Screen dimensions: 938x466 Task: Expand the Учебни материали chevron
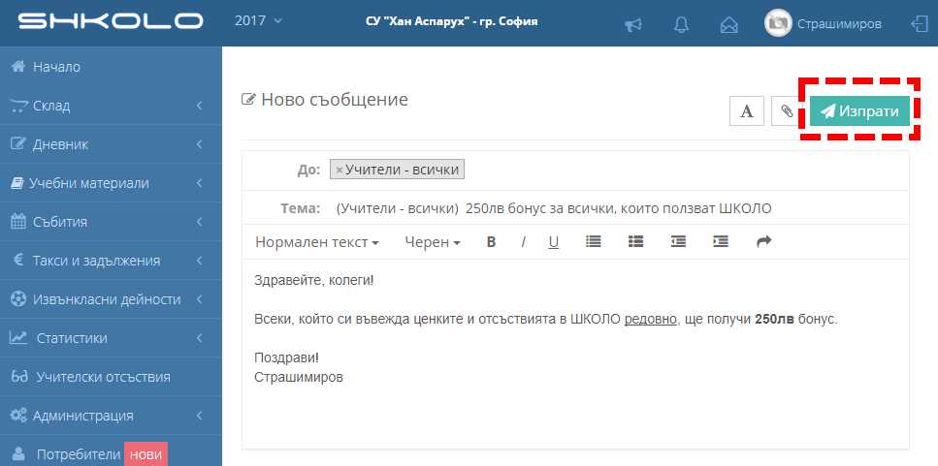click(199, 183)
